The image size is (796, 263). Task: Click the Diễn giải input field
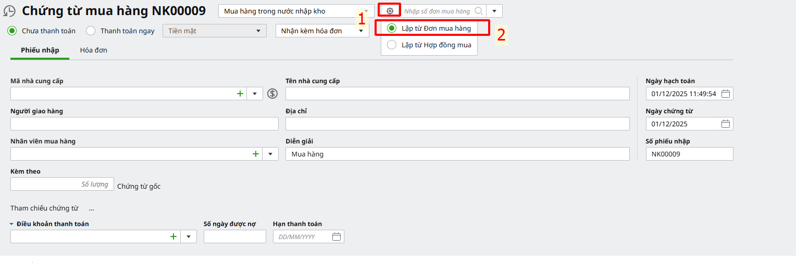click(x=457, y=154)
